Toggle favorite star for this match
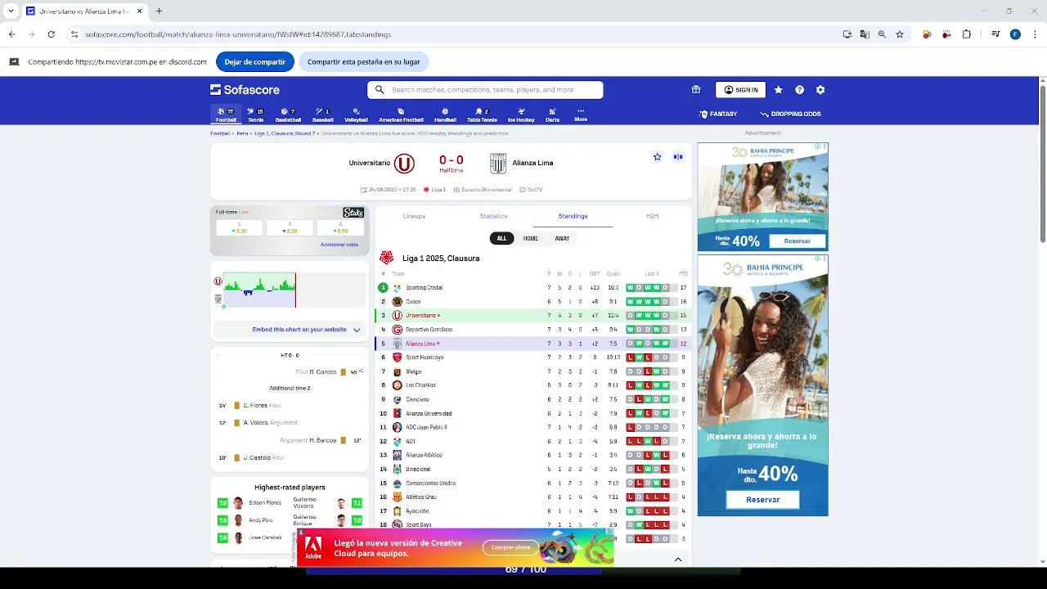Viewport: 1047px width, 589px height. click(x=657, y=157)
